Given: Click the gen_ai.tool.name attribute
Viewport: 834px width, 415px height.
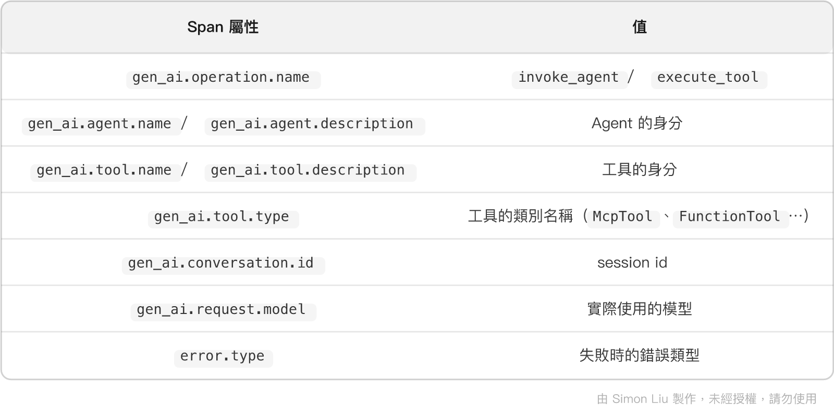Looking at the screenshot, I should click(105, 170).
